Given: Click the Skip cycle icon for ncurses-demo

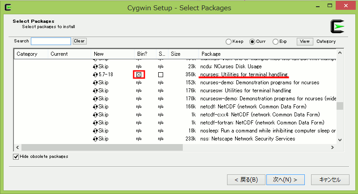Looking at the screenshot, I should 96,83.
